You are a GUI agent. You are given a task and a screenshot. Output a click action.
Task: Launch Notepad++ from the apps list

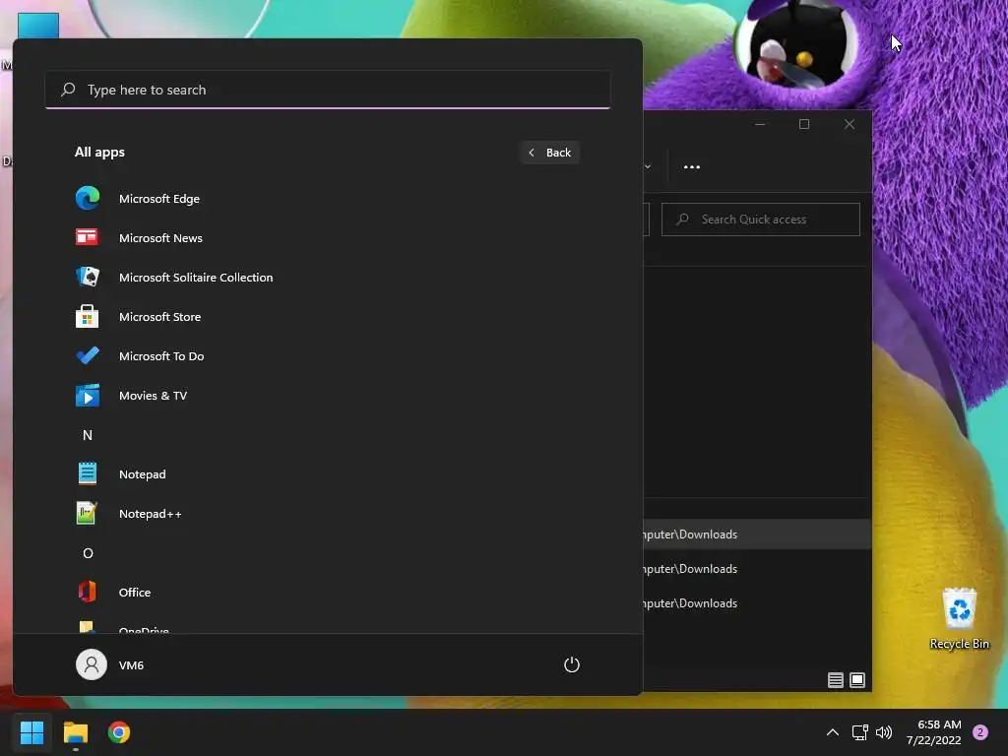click(x=327, y=514)
